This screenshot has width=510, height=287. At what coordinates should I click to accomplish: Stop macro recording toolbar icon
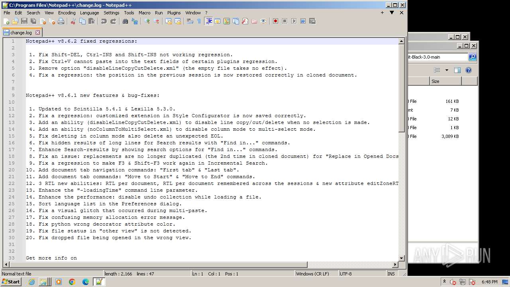pos(284,21)
